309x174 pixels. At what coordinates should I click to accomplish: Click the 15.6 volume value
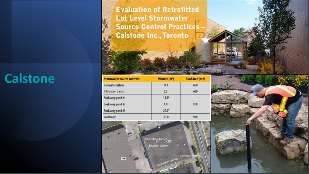click(166, 97)
